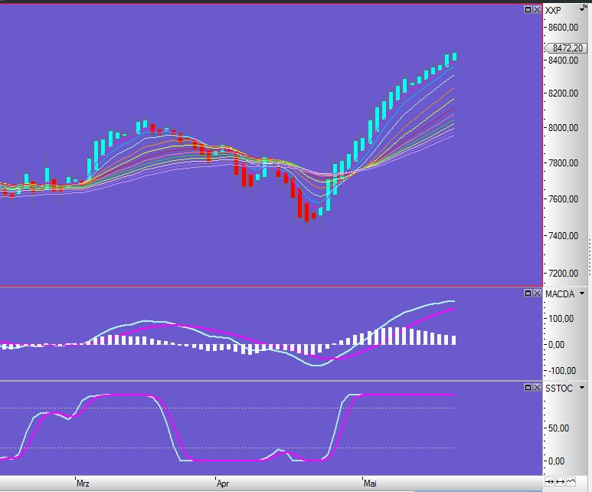
Task: Click the expand time axis double-arrow icon
Action: tap(561, 481)
